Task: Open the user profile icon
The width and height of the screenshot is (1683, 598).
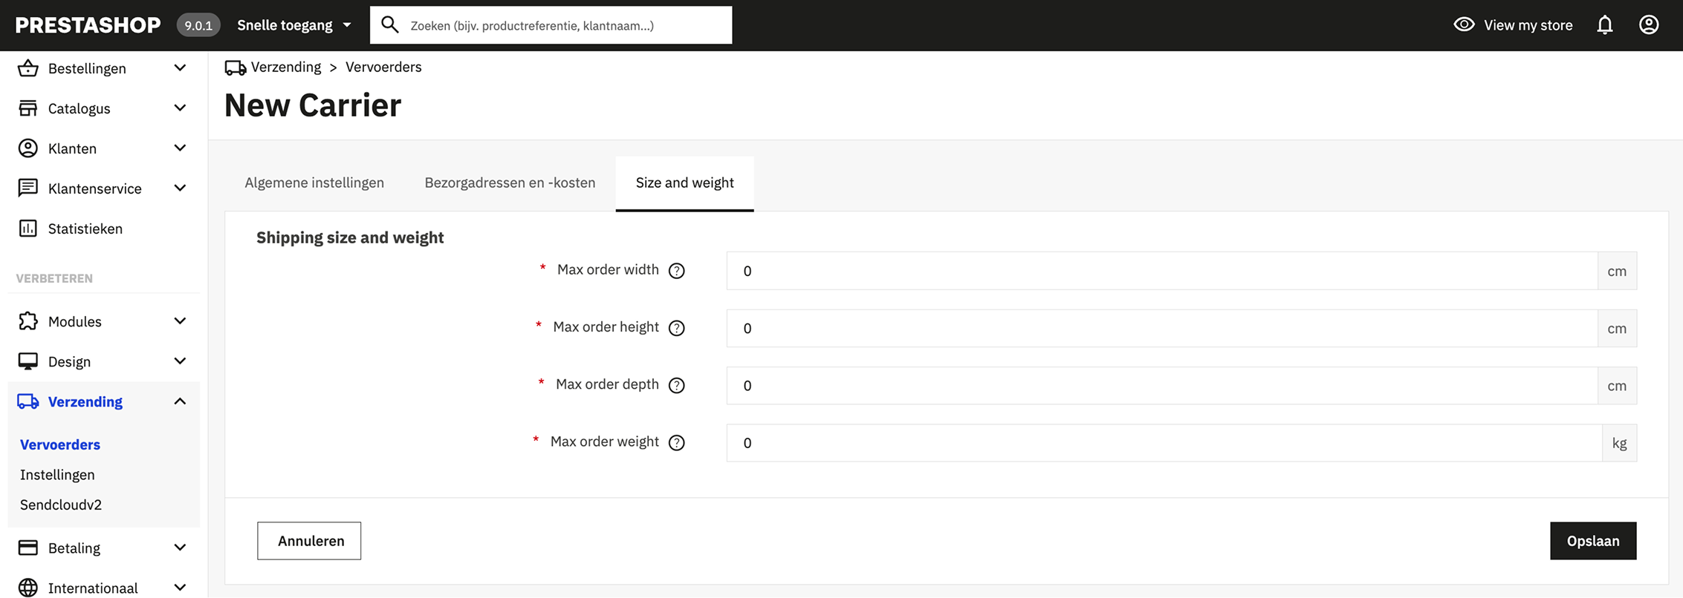Action: 1649,25
